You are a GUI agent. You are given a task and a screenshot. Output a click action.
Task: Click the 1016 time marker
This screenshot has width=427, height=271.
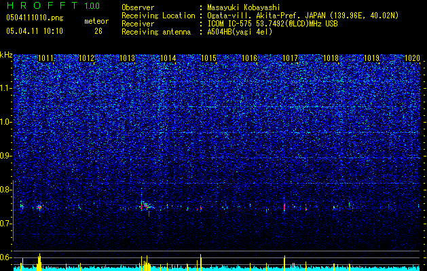(249, 58)
